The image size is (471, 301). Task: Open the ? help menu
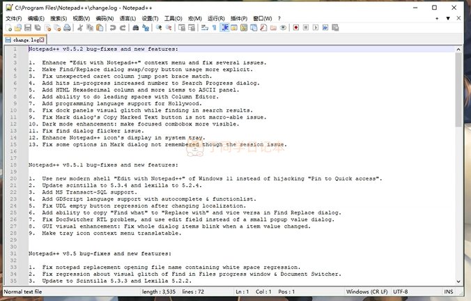(279, 19)
